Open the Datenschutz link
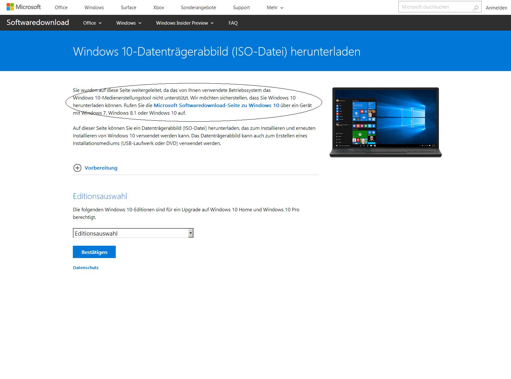Screen dimensions: 511x379 [x=86, y=268]
